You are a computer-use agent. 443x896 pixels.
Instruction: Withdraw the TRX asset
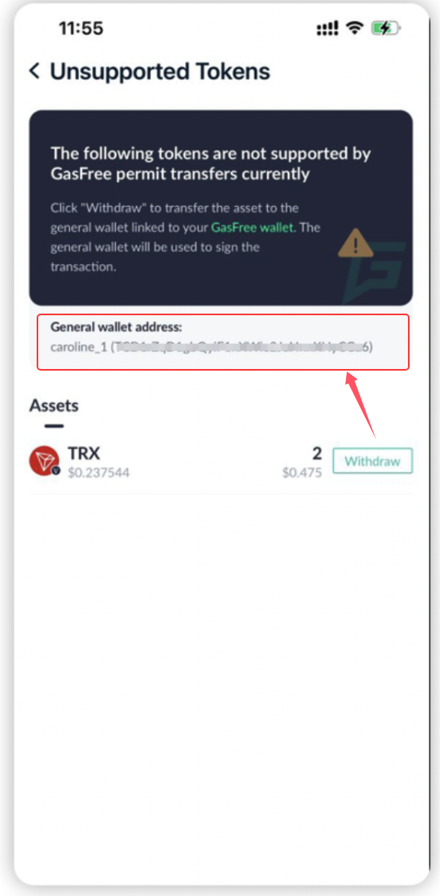coord(372,461)
